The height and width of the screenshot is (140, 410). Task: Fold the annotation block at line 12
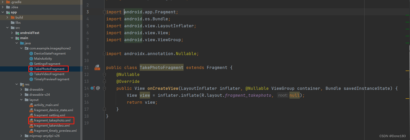[104, 75]
